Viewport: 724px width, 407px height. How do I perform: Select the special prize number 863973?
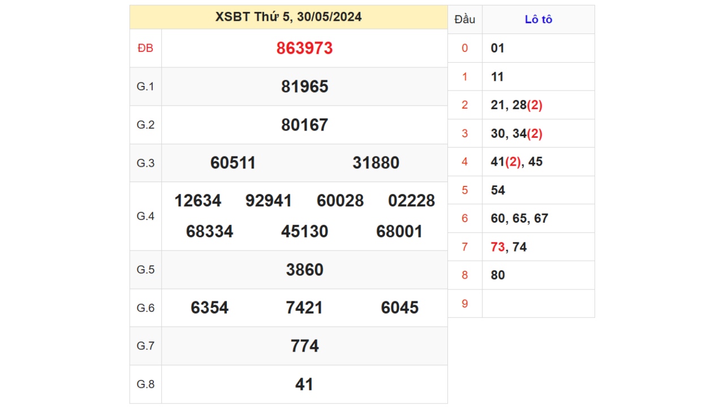[x=304, y=48]
